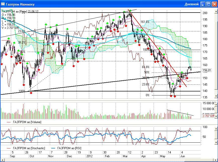
Task: Select the ГАЗПРОМ ао [Volume] legend
Action: pos(24,122)
